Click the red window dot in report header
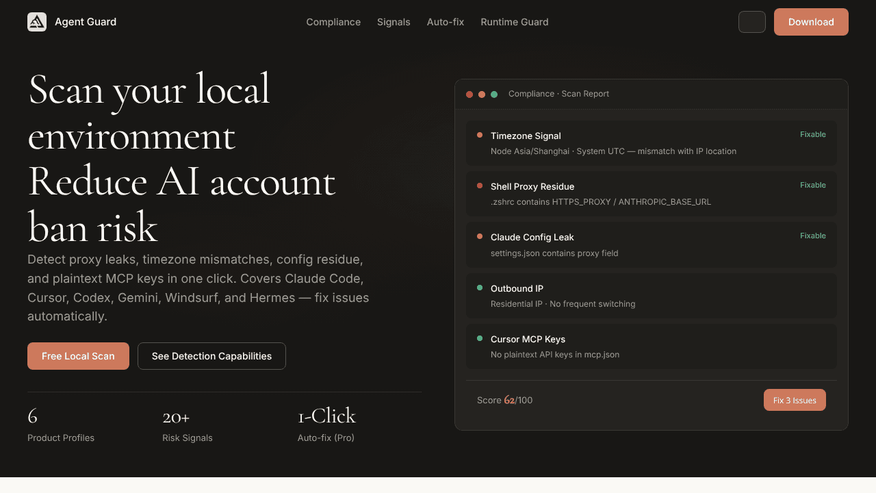Viewport: 876px width, 493px height. point(469,94)
